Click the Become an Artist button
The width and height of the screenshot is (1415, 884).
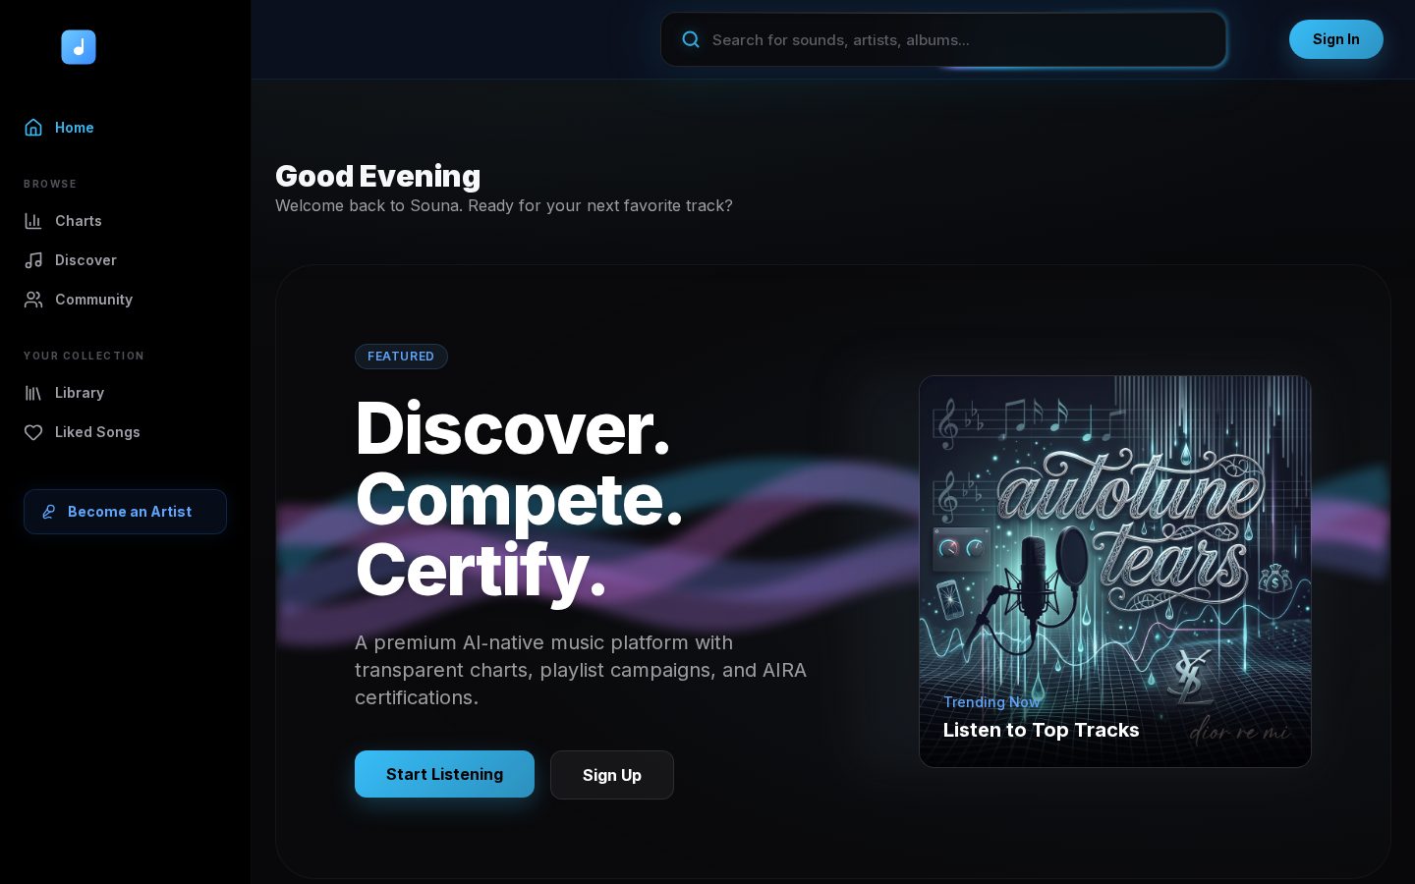click(x=125, y=512)
